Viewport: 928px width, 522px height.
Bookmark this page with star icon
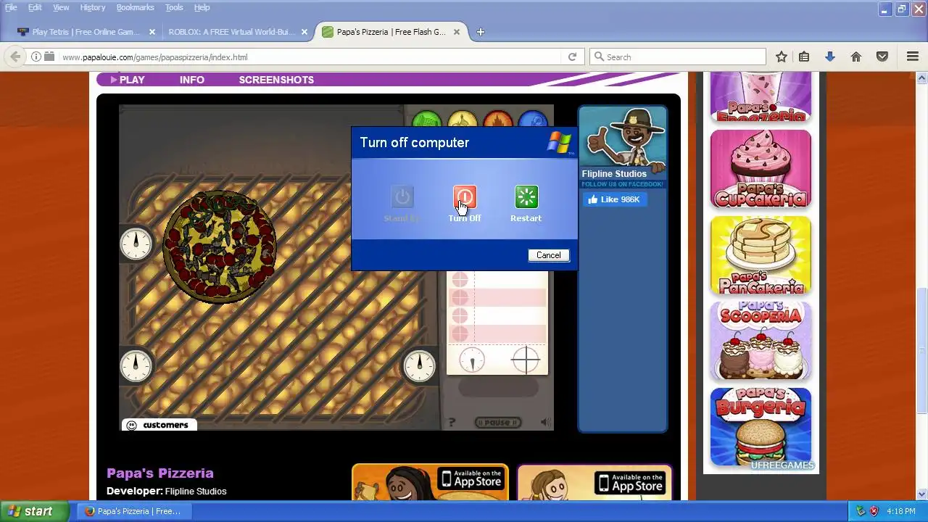point(782,57)
